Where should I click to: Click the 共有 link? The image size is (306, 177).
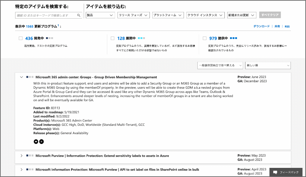pyautogui.click(x=277, y=26)
